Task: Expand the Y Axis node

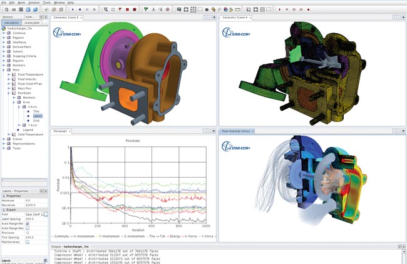Action: tap(19, 125)
